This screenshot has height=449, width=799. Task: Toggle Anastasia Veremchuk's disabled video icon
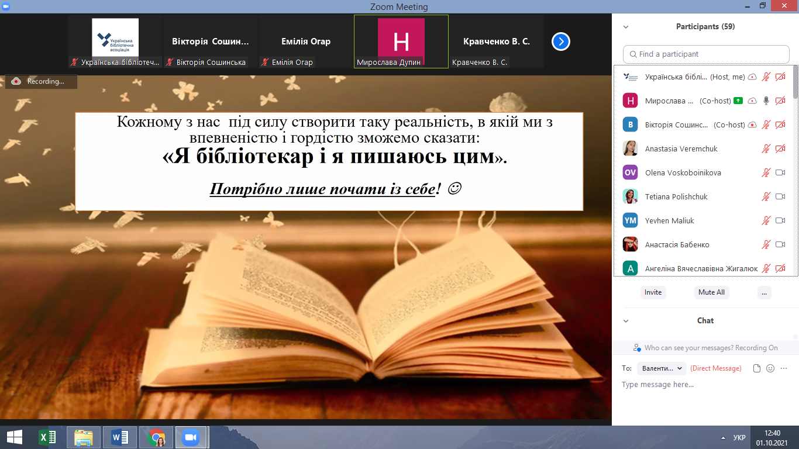click(x=780, y=148)
